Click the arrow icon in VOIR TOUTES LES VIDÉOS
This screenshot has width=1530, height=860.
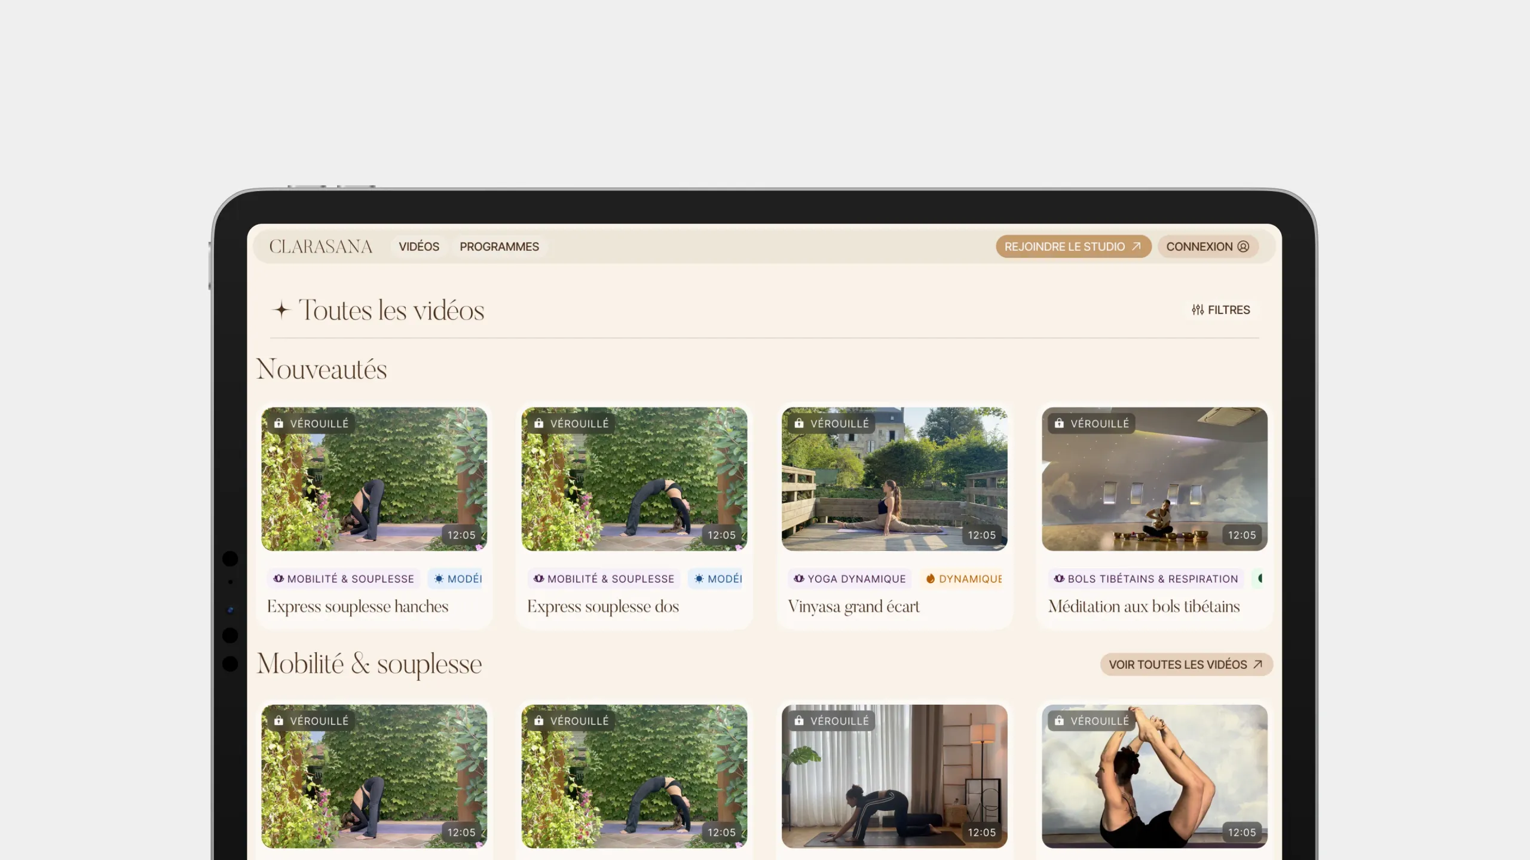[x=1257, y=664]
